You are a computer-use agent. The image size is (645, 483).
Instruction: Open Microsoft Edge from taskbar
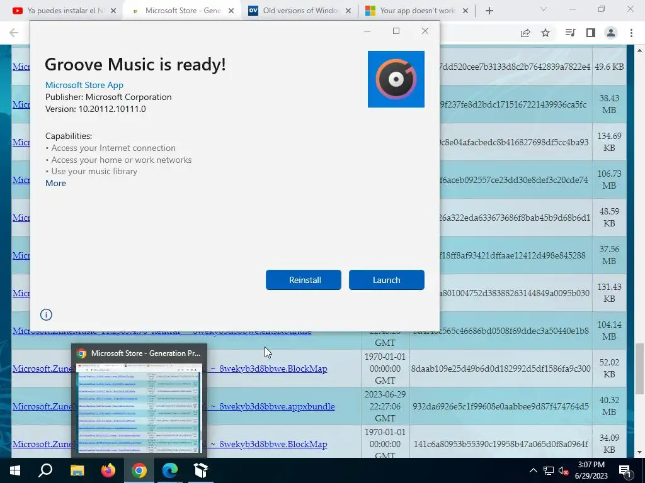(x=170, y=470)
